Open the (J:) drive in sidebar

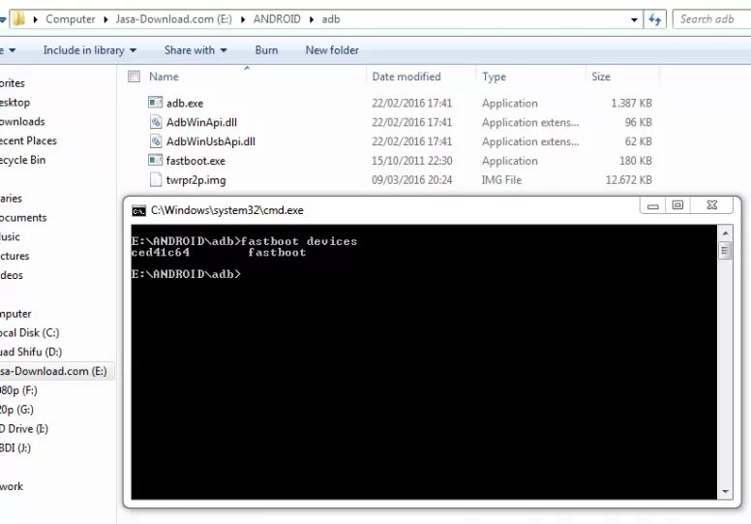click(15, 447)
